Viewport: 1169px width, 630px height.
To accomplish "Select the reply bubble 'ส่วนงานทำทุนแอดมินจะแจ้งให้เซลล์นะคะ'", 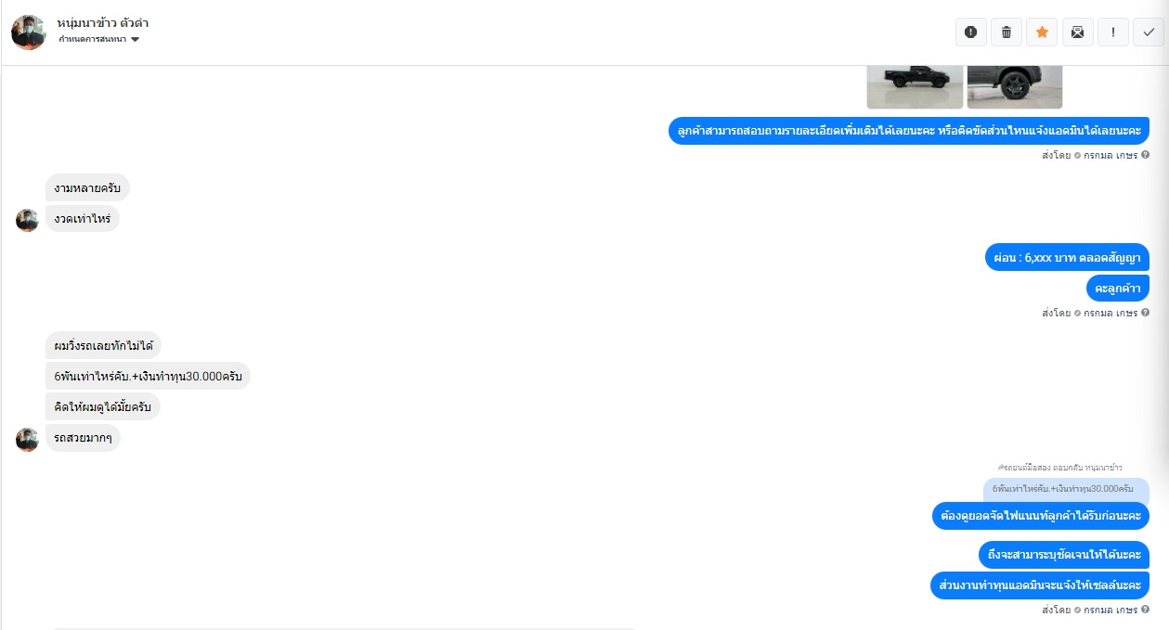I will pyautogui.click(x=1040, y=585).
